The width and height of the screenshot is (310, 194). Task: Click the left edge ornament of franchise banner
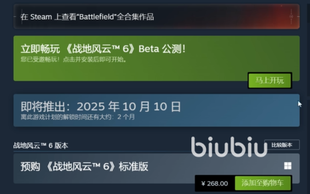(21, 16)
